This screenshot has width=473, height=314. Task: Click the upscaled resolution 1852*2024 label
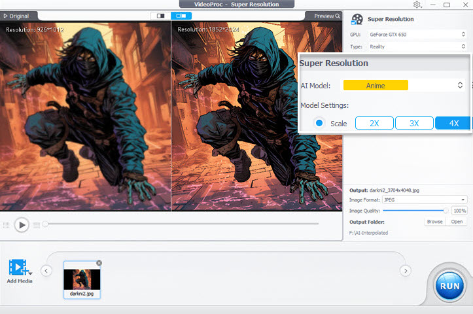(209, 29)
